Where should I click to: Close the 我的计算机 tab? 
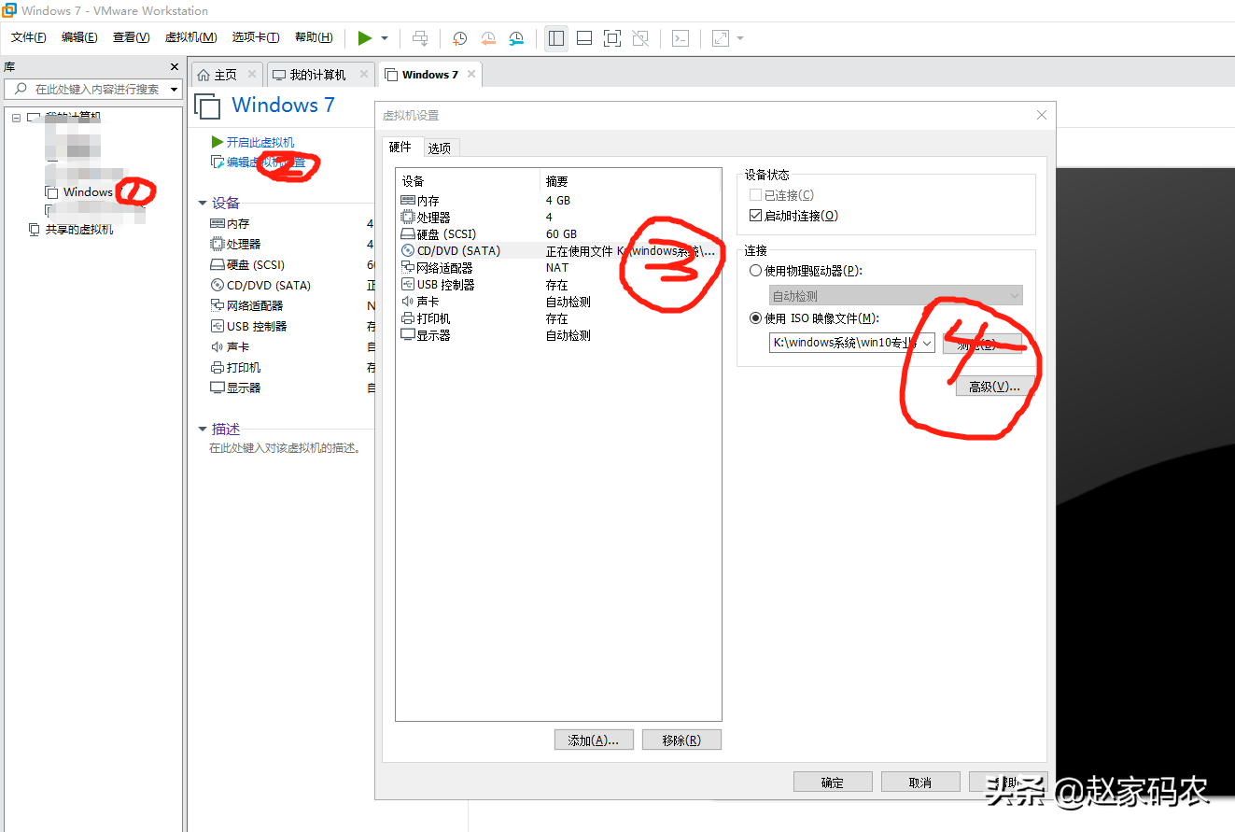pos(362,75)
